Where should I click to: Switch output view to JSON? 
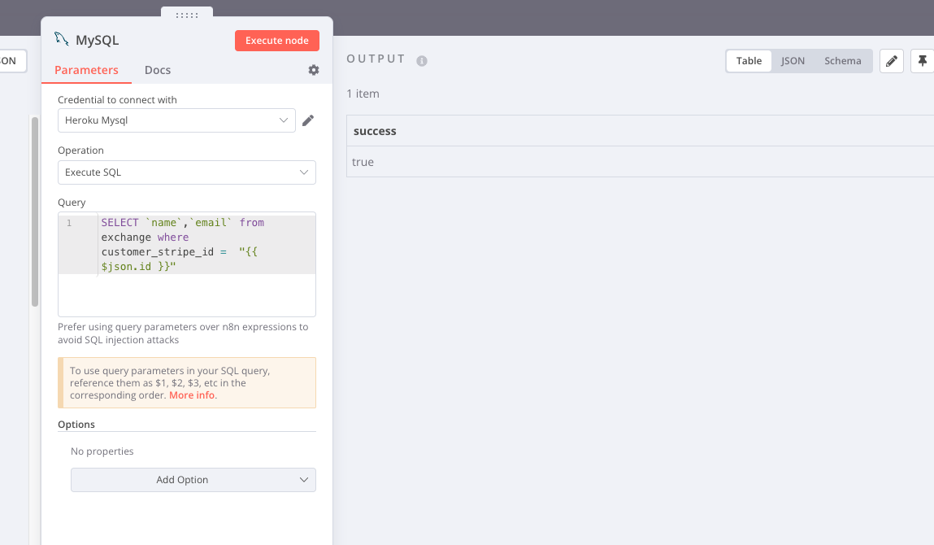pyautogui.click(x=793, y=61)
